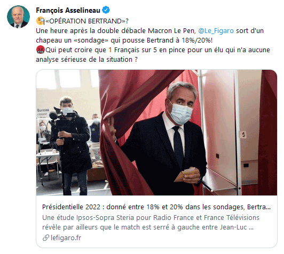The width and height of the screenshot is (284, 254).
Task: Click 'analyse sérieuse de la situation ?' text
Action: point(87,60)
